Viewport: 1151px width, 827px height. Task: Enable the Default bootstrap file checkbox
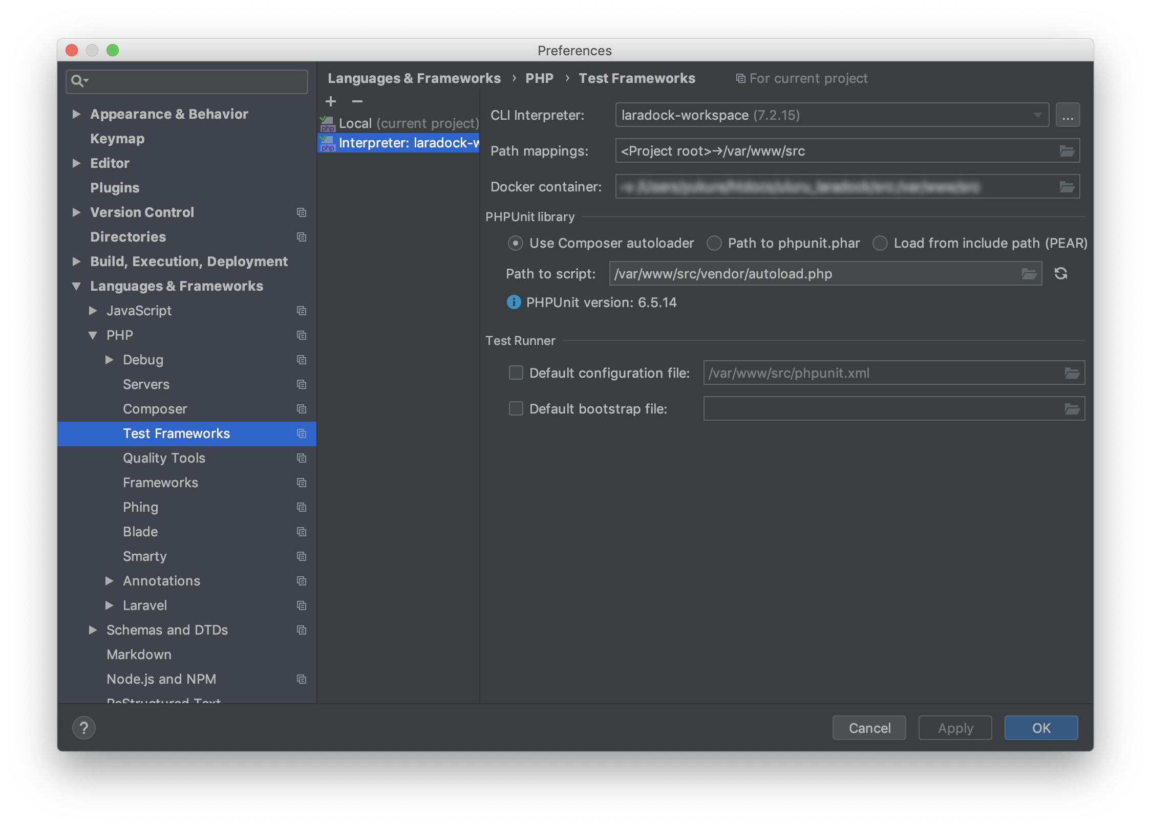[x=515, y=408]
